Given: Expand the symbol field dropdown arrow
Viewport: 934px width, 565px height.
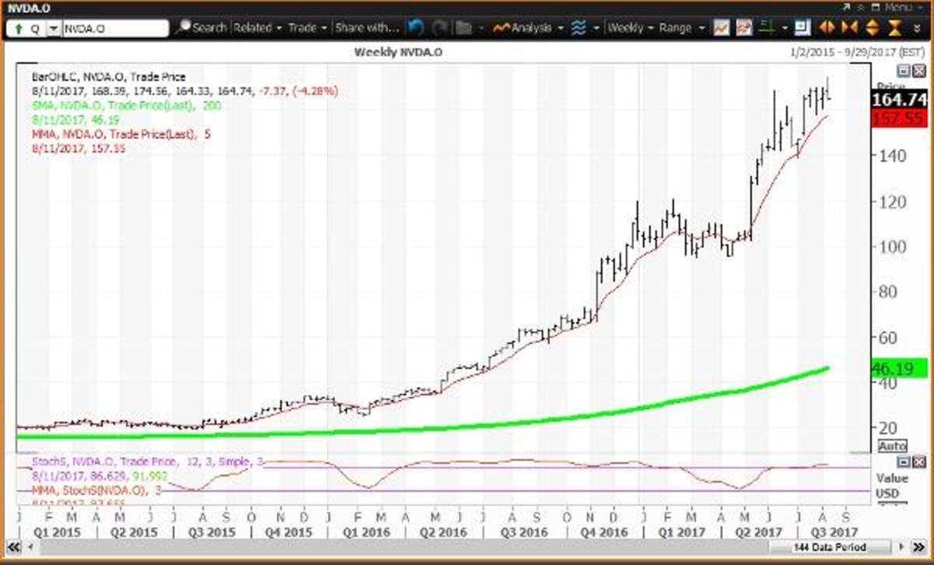Looking at the screenshot, I should 51,27.
